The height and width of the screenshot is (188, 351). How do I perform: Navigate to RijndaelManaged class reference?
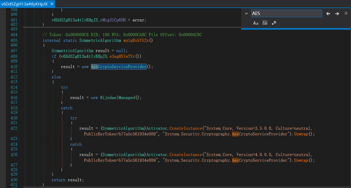(117, 98)
